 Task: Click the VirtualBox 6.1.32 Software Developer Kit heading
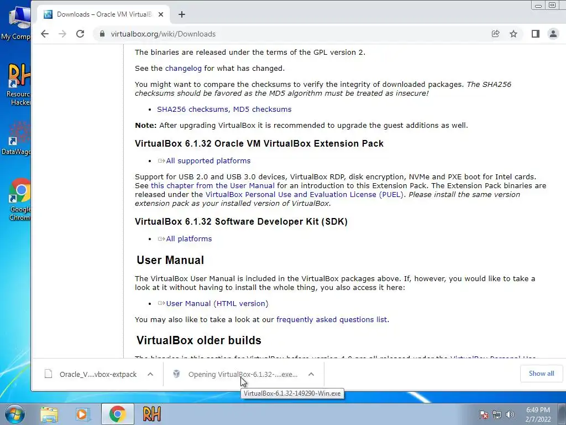pos(241,221)
